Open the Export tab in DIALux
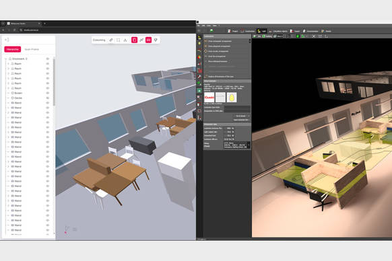392x261 pixels. [295, 31]
